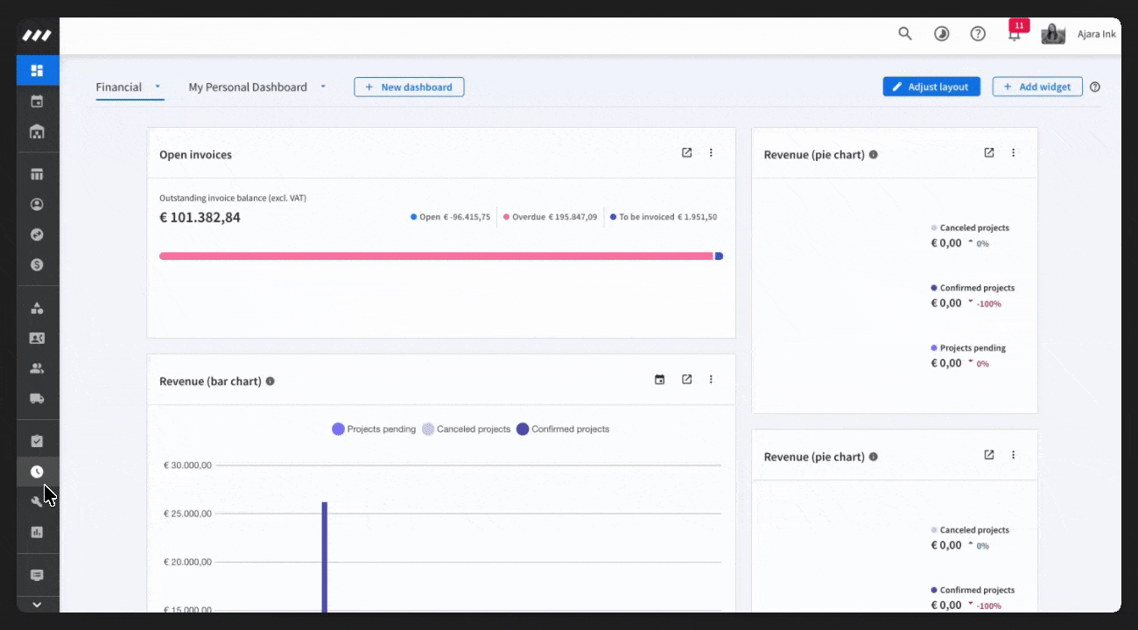Expand My Personal Dashboard dropdown arrow
The width and height of the screenshot is (1138, 630).
(x=323, y=87)
